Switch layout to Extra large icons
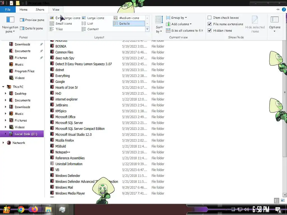The height and width of the screenshot is (215, 287). (65, 18)
